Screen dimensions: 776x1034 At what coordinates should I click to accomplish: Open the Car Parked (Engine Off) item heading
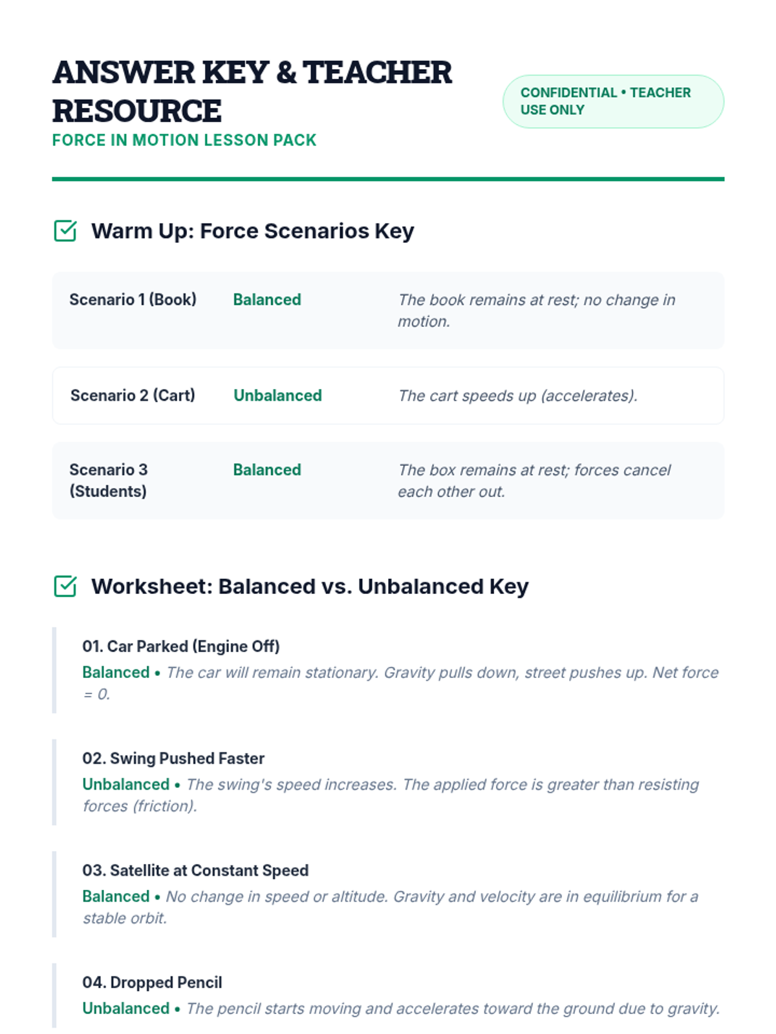pyautogui.click(x=181, y=646)
